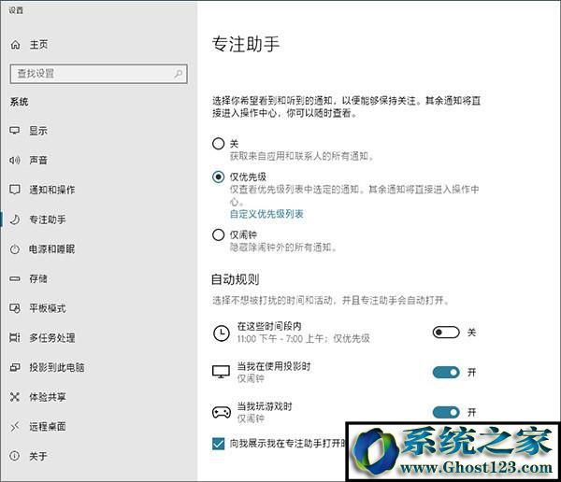The width and height of the screenshot is (561, 482).
Task: Open the 在这些时间段内 rule settings
Action: pyautogui.click(x=303, y=333)
